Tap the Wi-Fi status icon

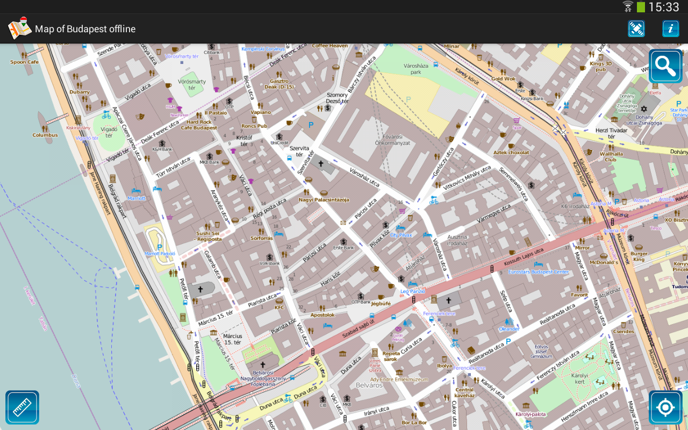click(x=629, y=7)
